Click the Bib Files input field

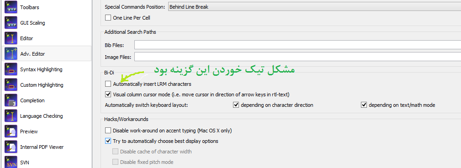(x=297, y=45)
